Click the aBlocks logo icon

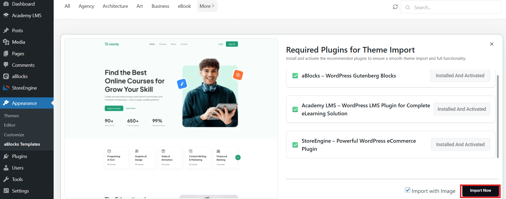click(6, 76)
